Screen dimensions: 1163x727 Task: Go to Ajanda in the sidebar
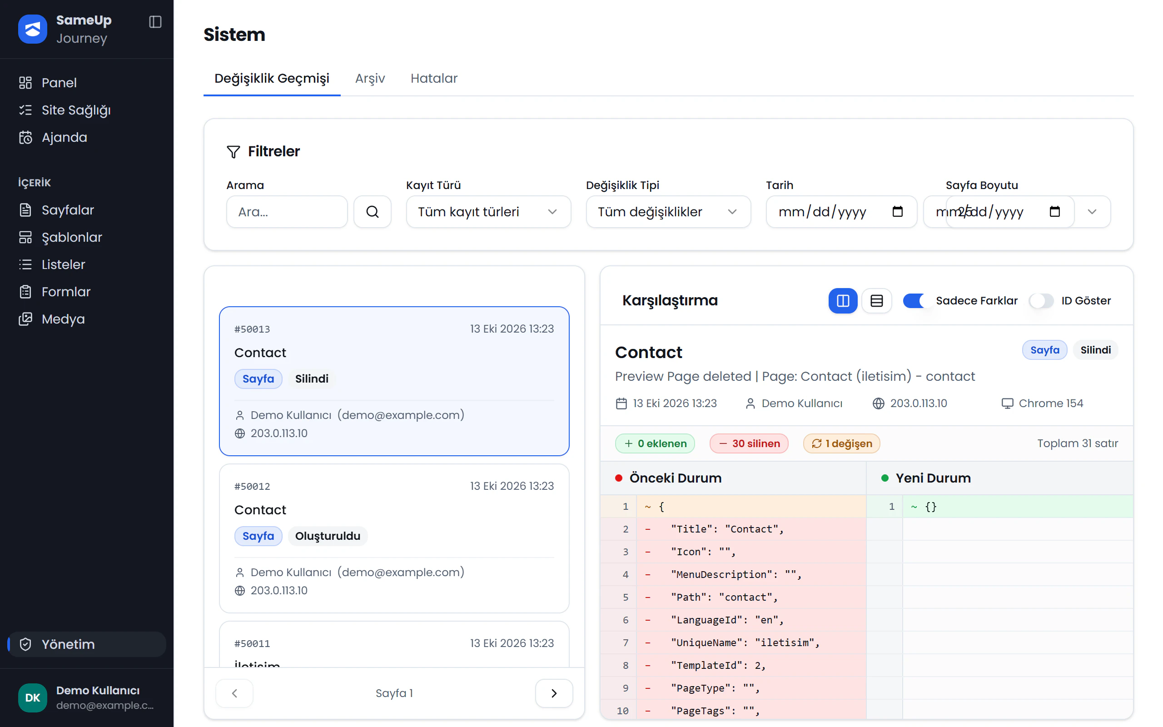pyautogui.click(x=86, y=138)
